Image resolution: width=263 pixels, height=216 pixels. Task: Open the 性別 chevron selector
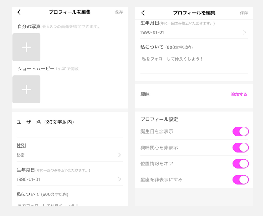point(119,155)
